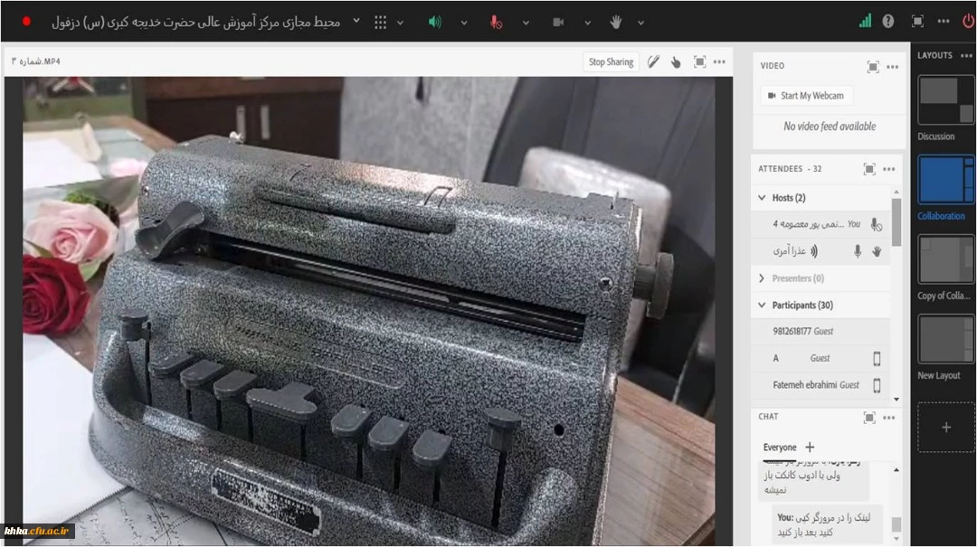Expand the Presenters (0) group
This screenshot has width=977, height=547.
761,278
